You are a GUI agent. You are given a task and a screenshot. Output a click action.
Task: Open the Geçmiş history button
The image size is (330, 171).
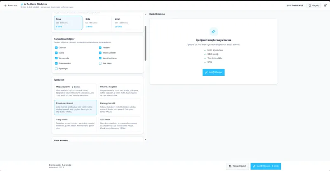point(313,5)
